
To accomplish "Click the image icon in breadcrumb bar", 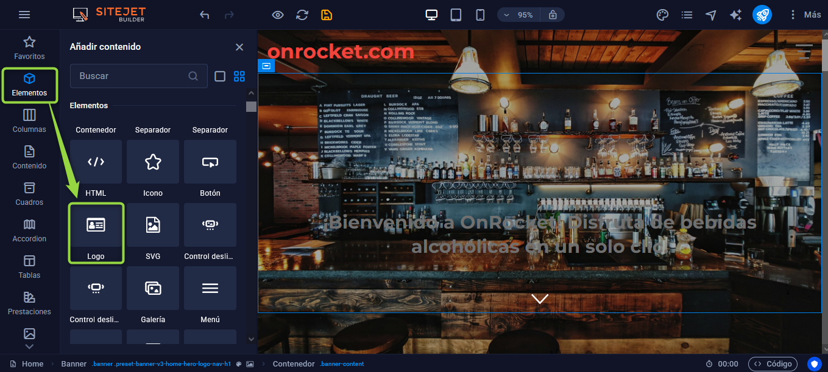I will click(250, 364).
